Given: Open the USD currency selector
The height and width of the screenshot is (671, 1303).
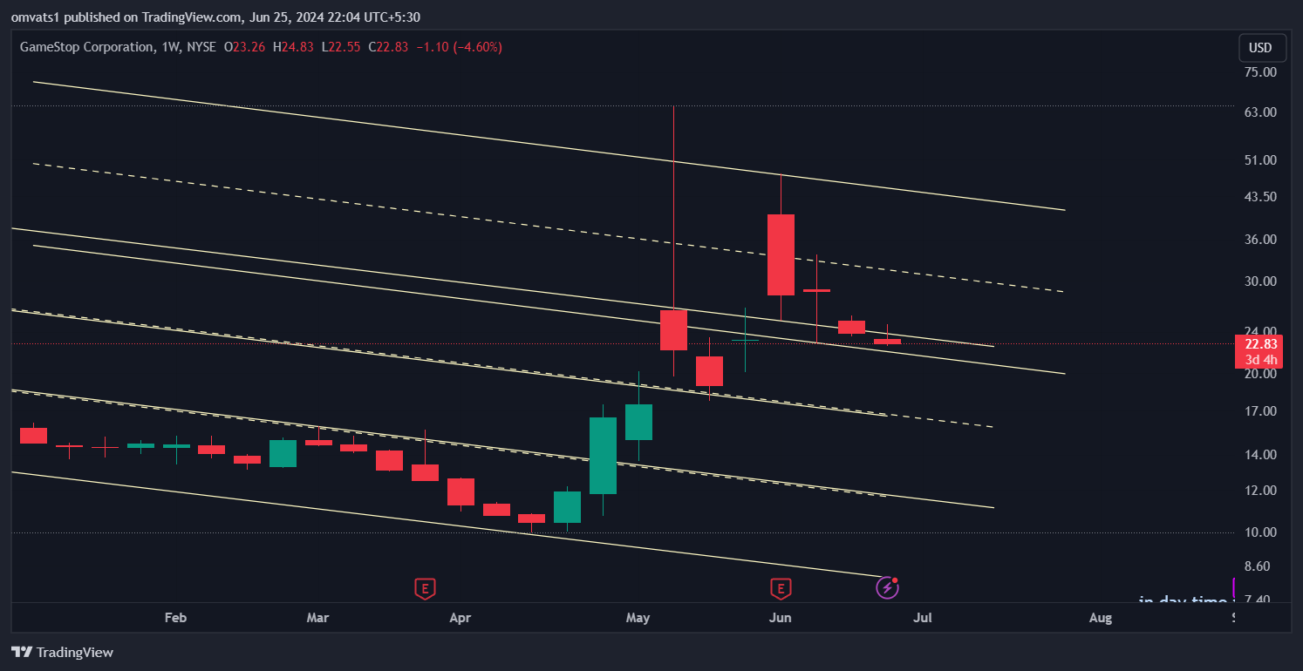Looking at the screenshot, I should pos(1260,48).
